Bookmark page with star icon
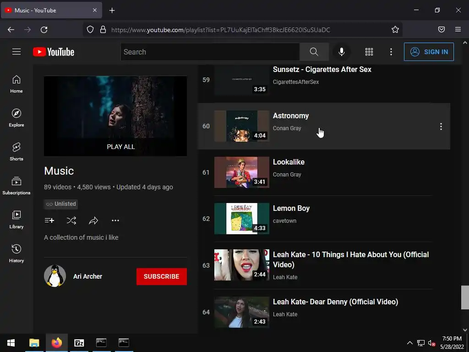Screen dimensions: 469x352 click(x=395, y=29)
